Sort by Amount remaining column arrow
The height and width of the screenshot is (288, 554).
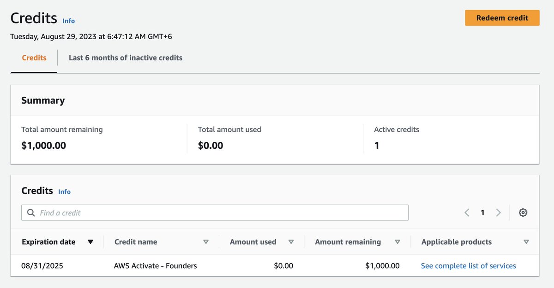point(397,242)
